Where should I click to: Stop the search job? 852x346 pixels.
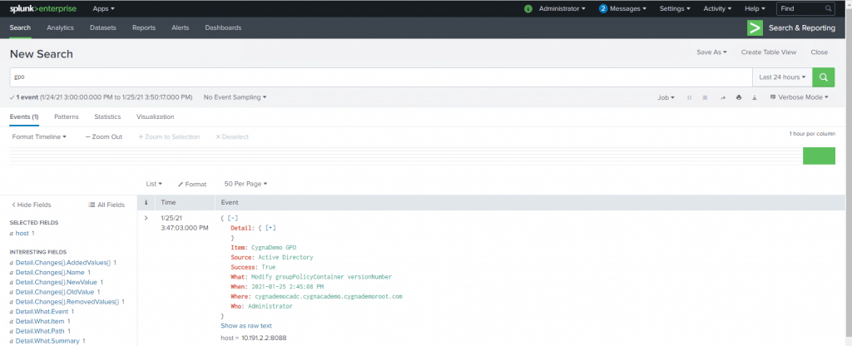705,97
